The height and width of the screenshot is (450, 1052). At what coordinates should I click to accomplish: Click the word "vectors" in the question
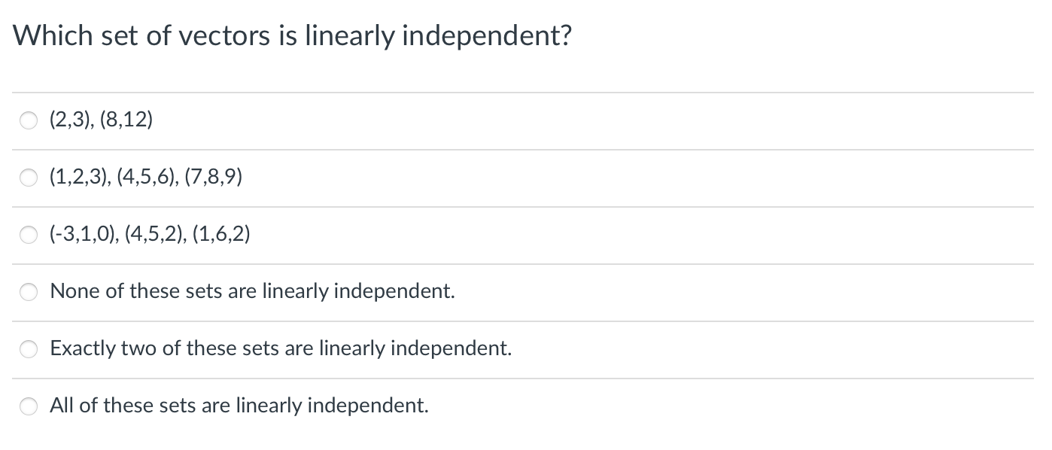tap(223, 35)
